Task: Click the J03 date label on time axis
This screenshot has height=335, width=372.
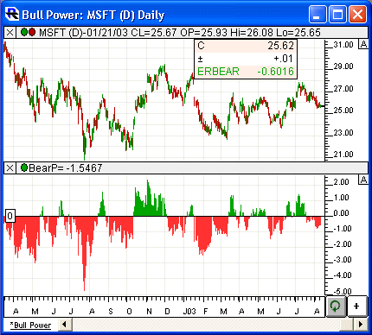Action: tap(189, 312)
